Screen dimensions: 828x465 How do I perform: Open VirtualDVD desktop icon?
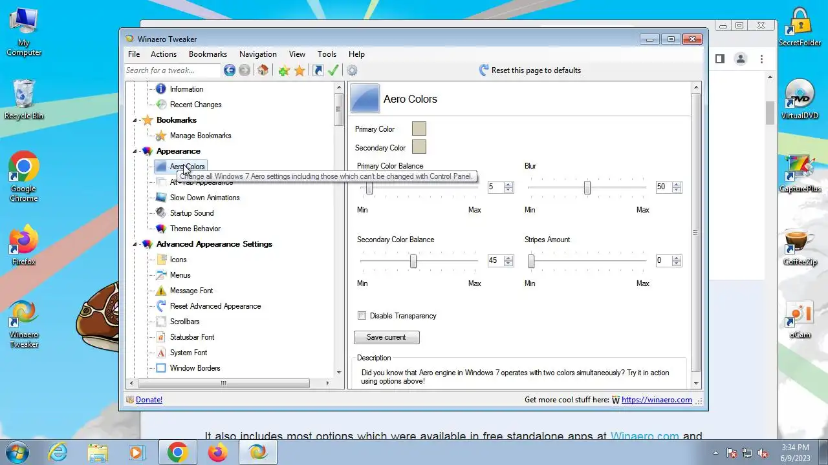(800, 99)
